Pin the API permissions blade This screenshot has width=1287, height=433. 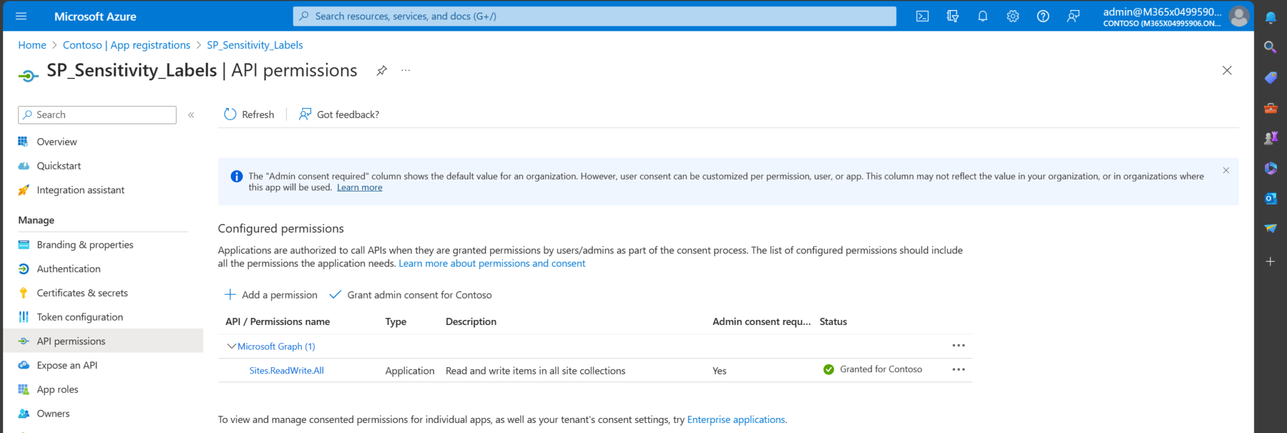click(x=381, y=70)
